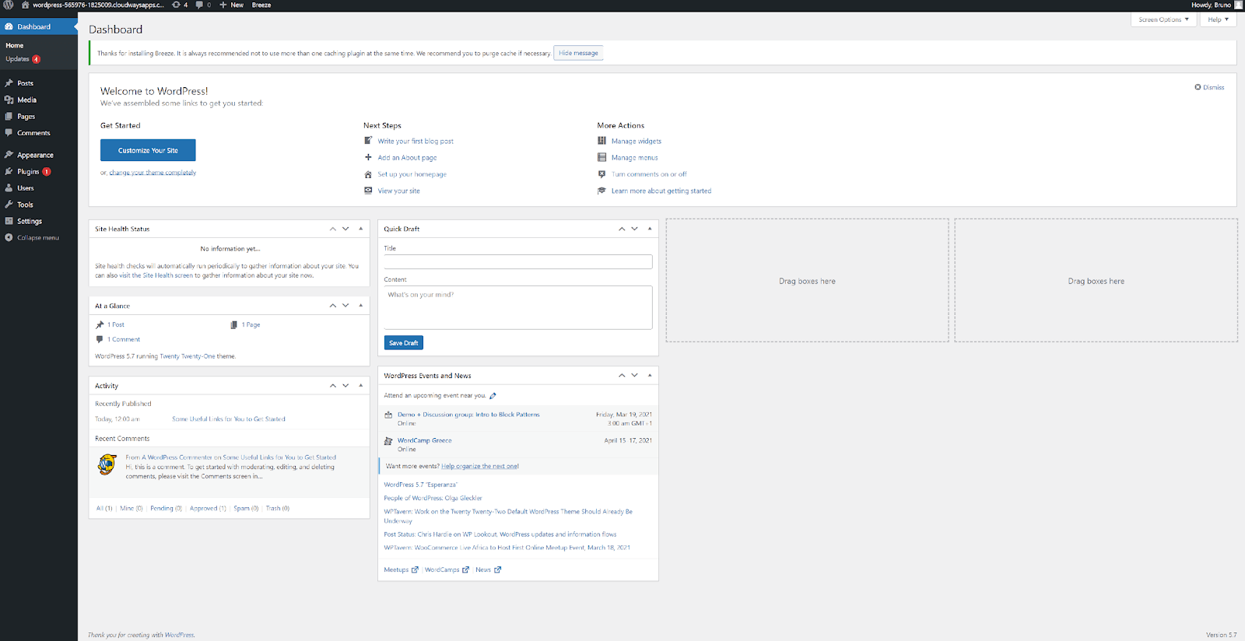Click the pencil icon to edit event location
The image size is (1245, 641).
493,396
